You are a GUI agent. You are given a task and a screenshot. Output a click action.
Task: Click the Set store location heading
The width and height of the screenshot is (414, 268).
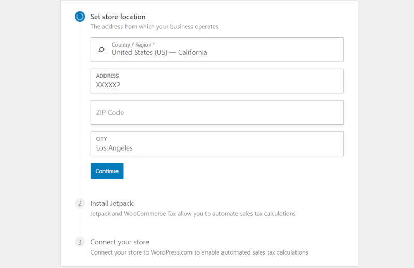point(118,17)
